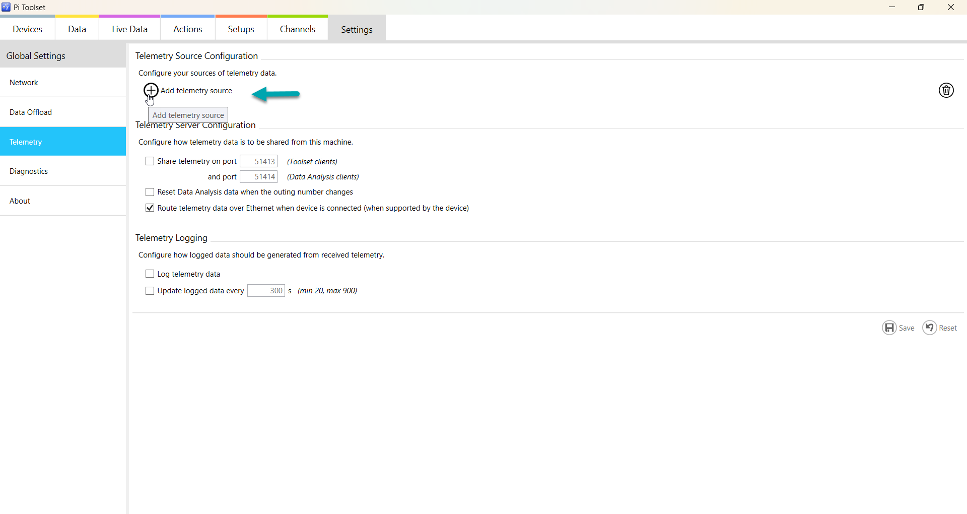The image size is (967, 514).
Task: Restore down the Pi Toolset window
Action: 921,7
